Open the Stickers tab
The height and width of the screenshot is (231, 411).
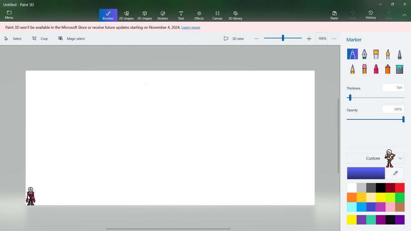click(162, 15)
